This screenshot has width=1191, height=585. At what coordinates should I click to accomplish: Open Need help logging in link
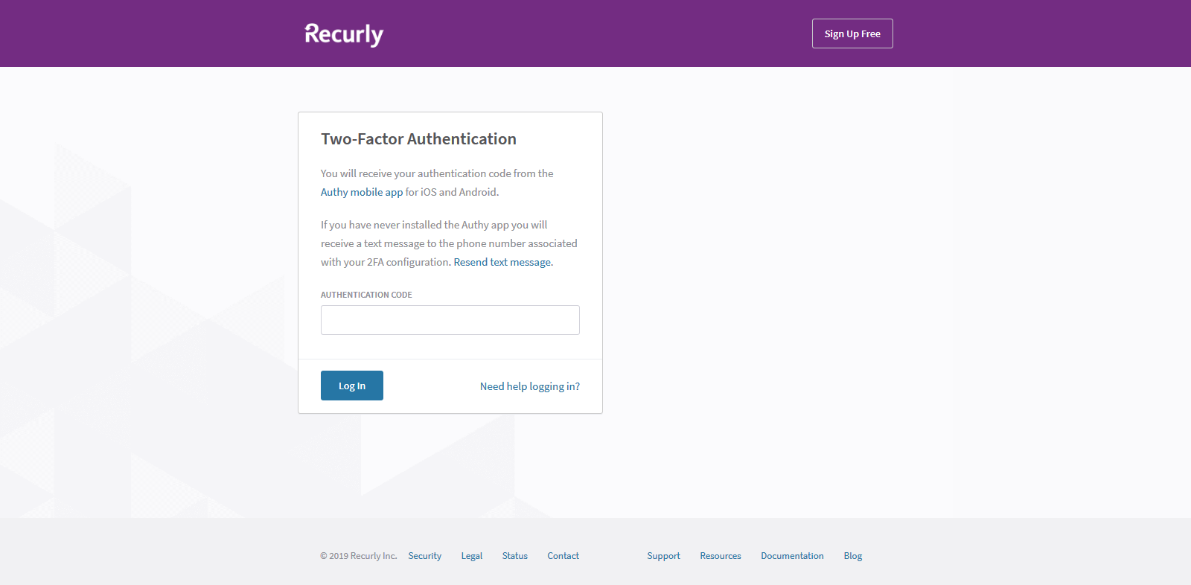click(x=530, y=386)
